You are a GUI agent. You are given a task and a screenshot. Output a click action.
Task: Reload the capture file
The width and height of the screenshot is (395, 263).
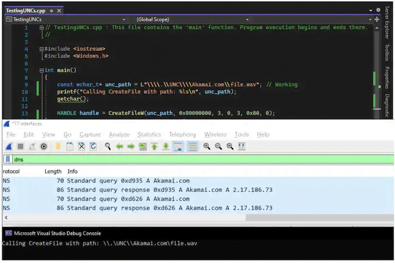(93, 146)
